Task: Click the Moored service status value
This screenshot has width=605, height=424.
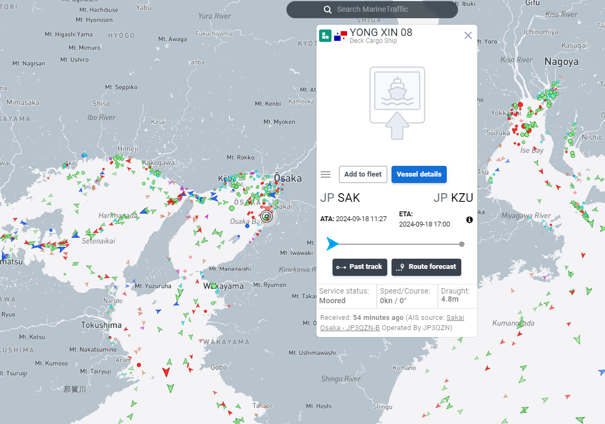Action: coord(332,301)
